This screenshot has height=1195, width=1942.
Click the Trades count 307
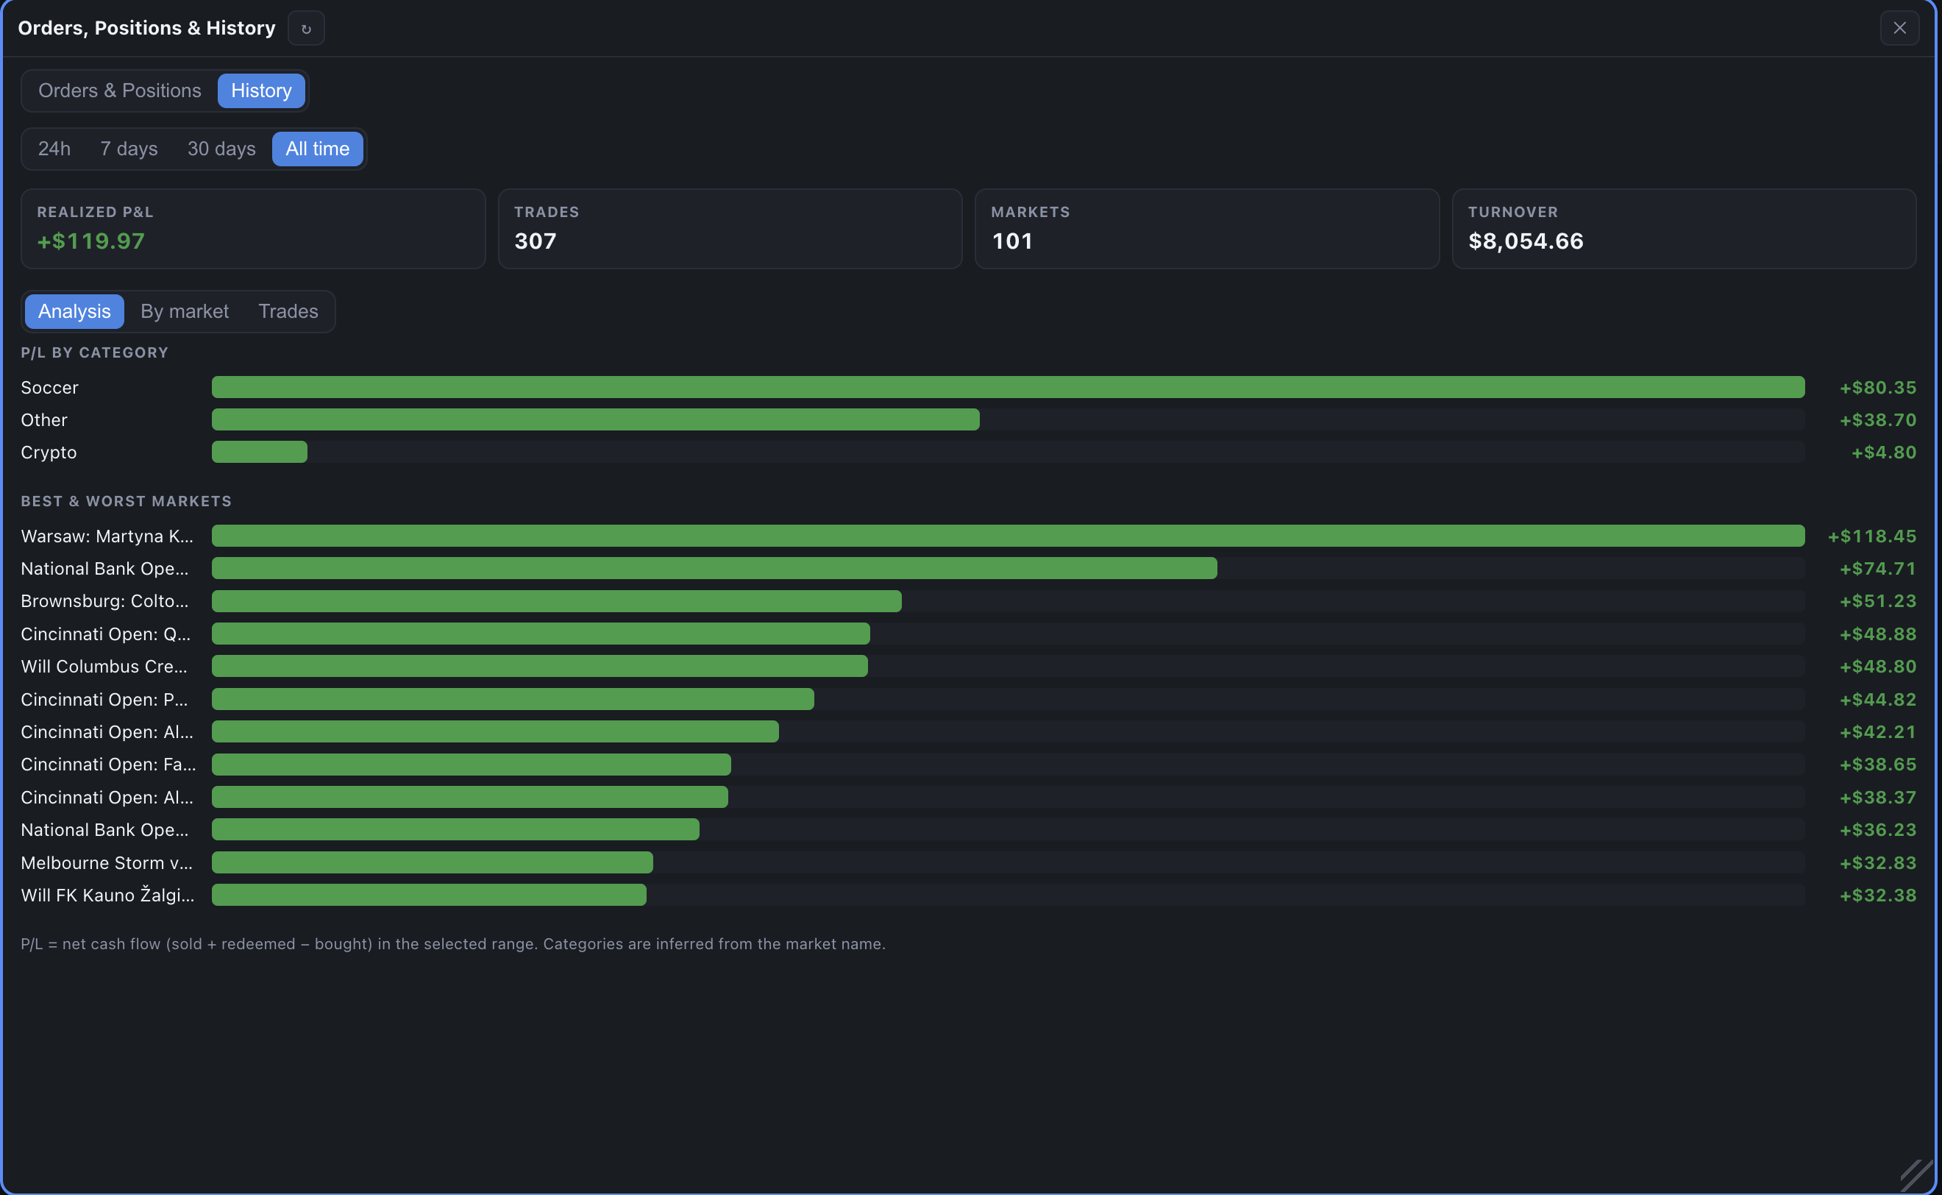(536, 241)
